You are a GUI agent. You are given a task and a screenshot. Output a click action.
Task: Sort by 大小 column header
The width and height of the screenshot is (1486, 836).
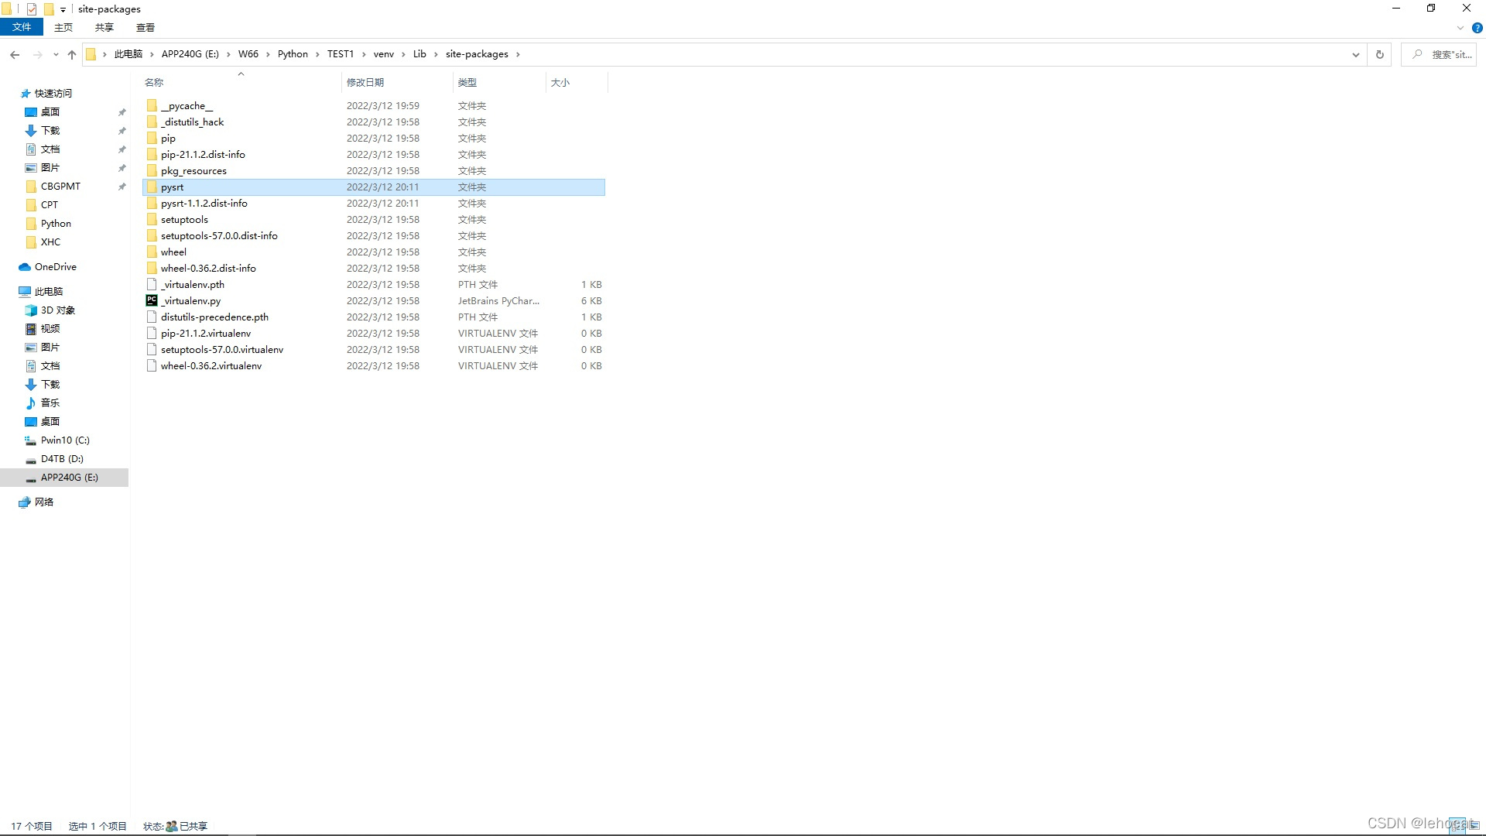coord(576,82)
